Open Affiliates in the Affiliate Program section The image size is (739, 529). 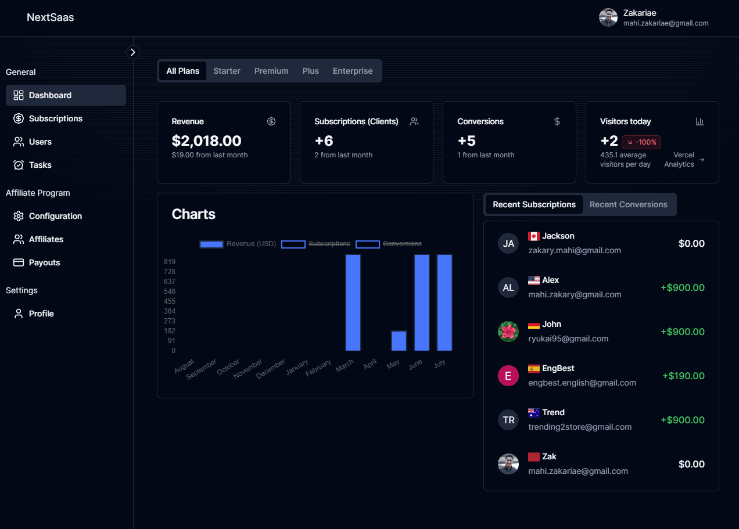46,239
